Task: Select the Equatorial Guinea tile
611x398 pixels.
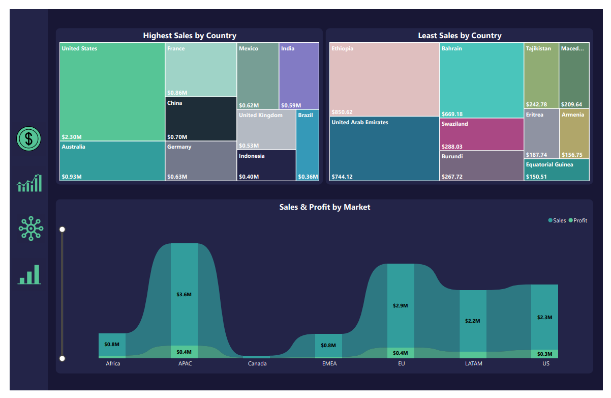Action: 557,169
